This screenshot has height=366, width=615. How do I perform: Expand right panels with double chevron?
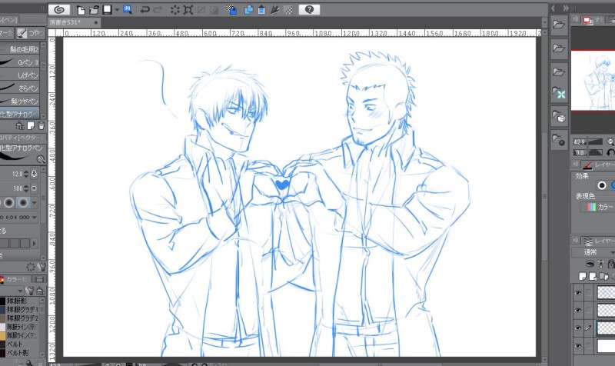(x=566, y=8)
